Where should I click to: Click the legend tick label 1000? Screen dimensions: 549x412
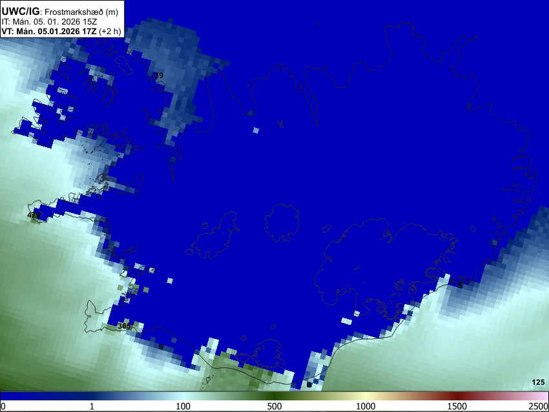click(x=366, y=406)
